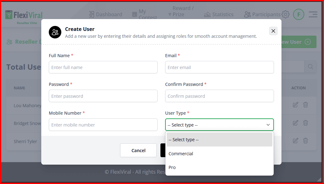Collapse the User Type dropdown
This screenshot has height=184, width=324.
(x=219, y=125)
